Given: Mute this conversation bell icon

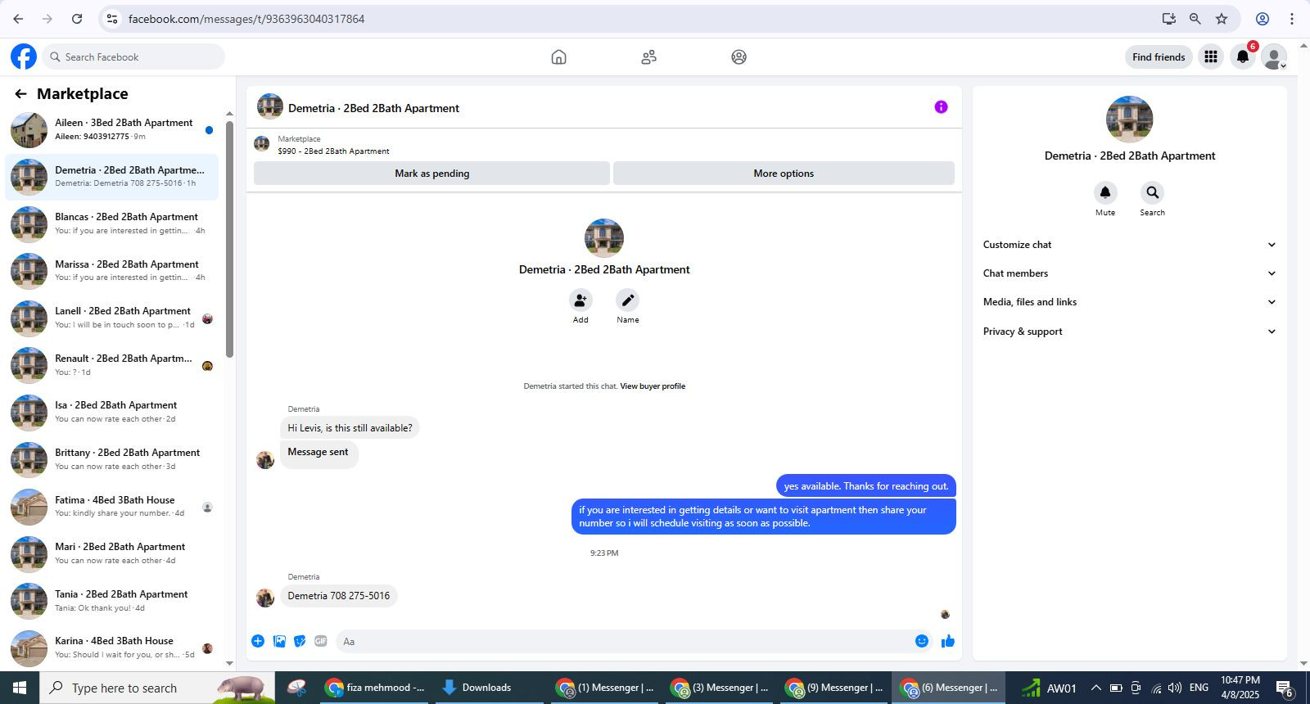Looking at the screenshot, I should [x=1105, y=192].
